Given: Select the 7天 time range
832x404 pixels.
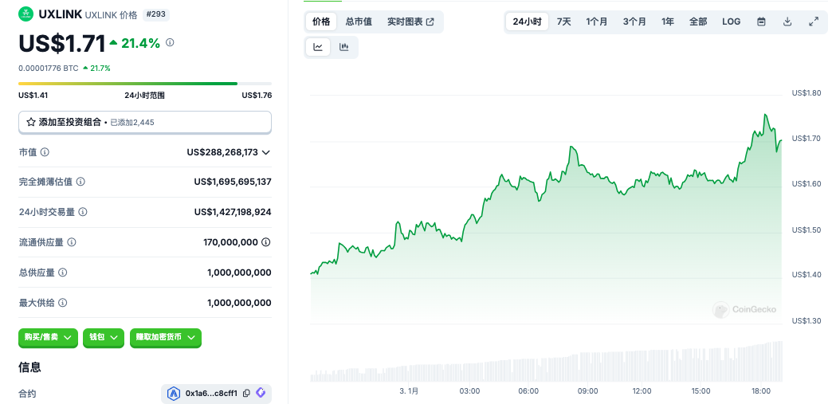Looking at the screenshot, I should (564, 22).
